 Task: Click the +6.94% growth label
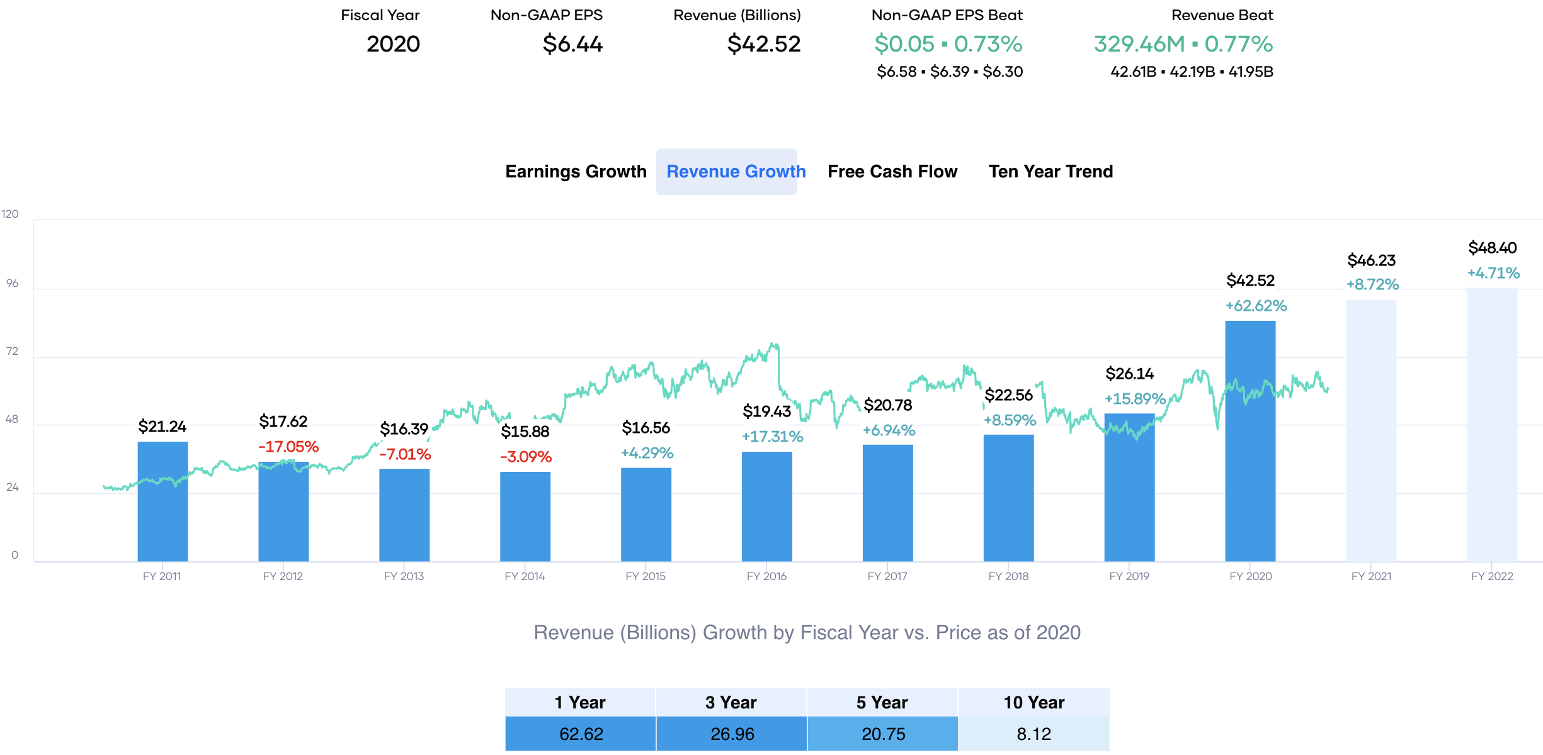889,430
